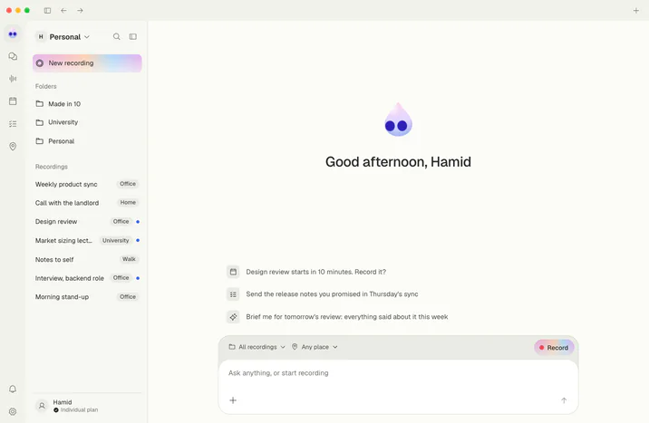Click the search magnifier in the sidebar
The width and height of the screenshot is (649, 423).
[x=117, y=36]
